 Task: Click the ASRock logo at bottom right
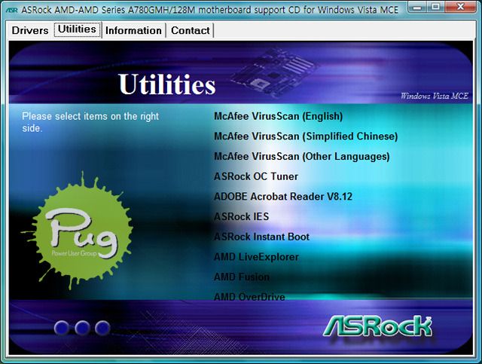click(377, 326)
